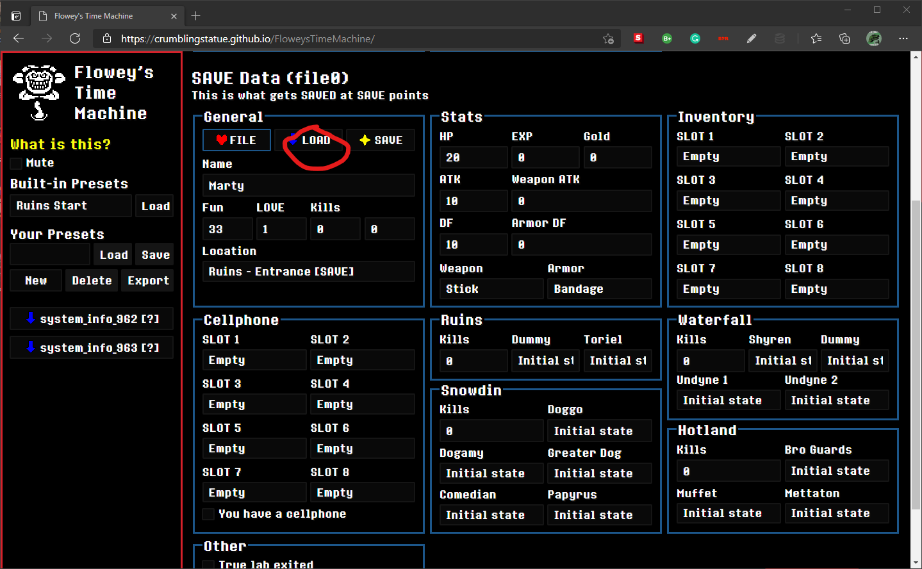This screenshot has height=569, width=922.
Task: Open the Inventory SLOT 1 dropdown
Action: click(x=729, y=156)
